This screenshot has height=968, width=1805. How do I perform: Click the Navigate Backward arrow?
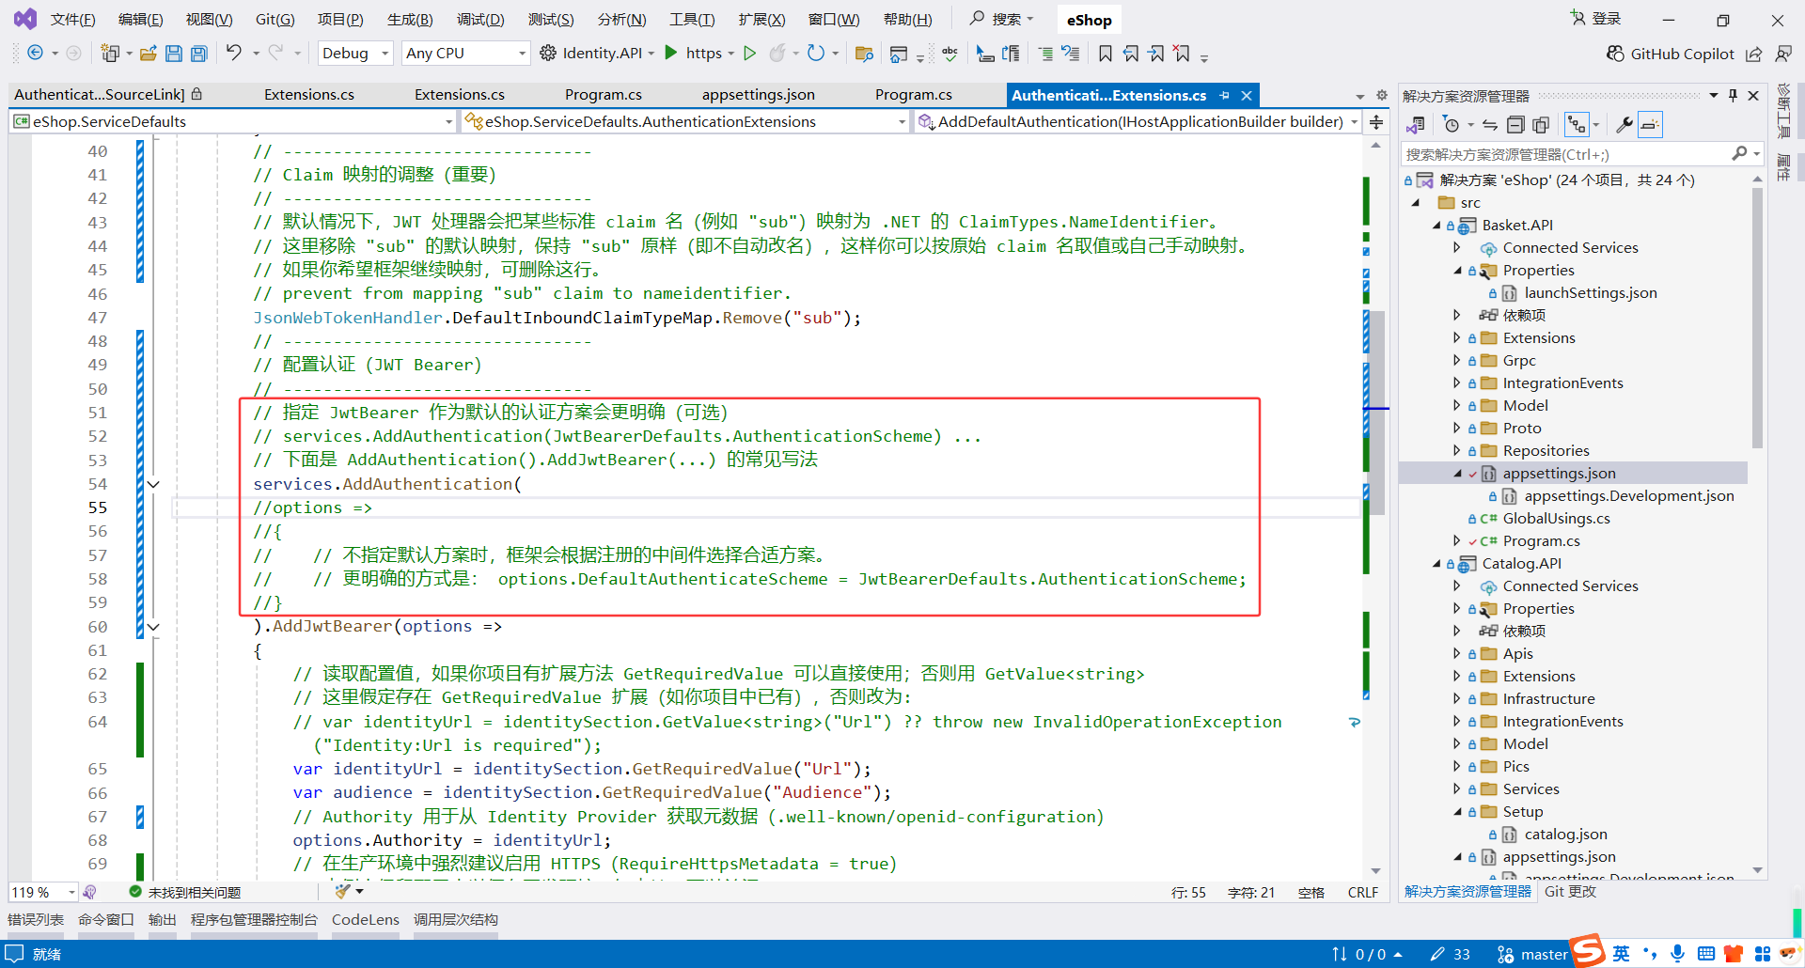34,53
